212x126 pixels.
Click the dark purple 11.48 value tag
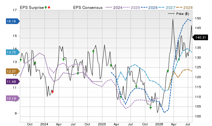coord(13,81)
